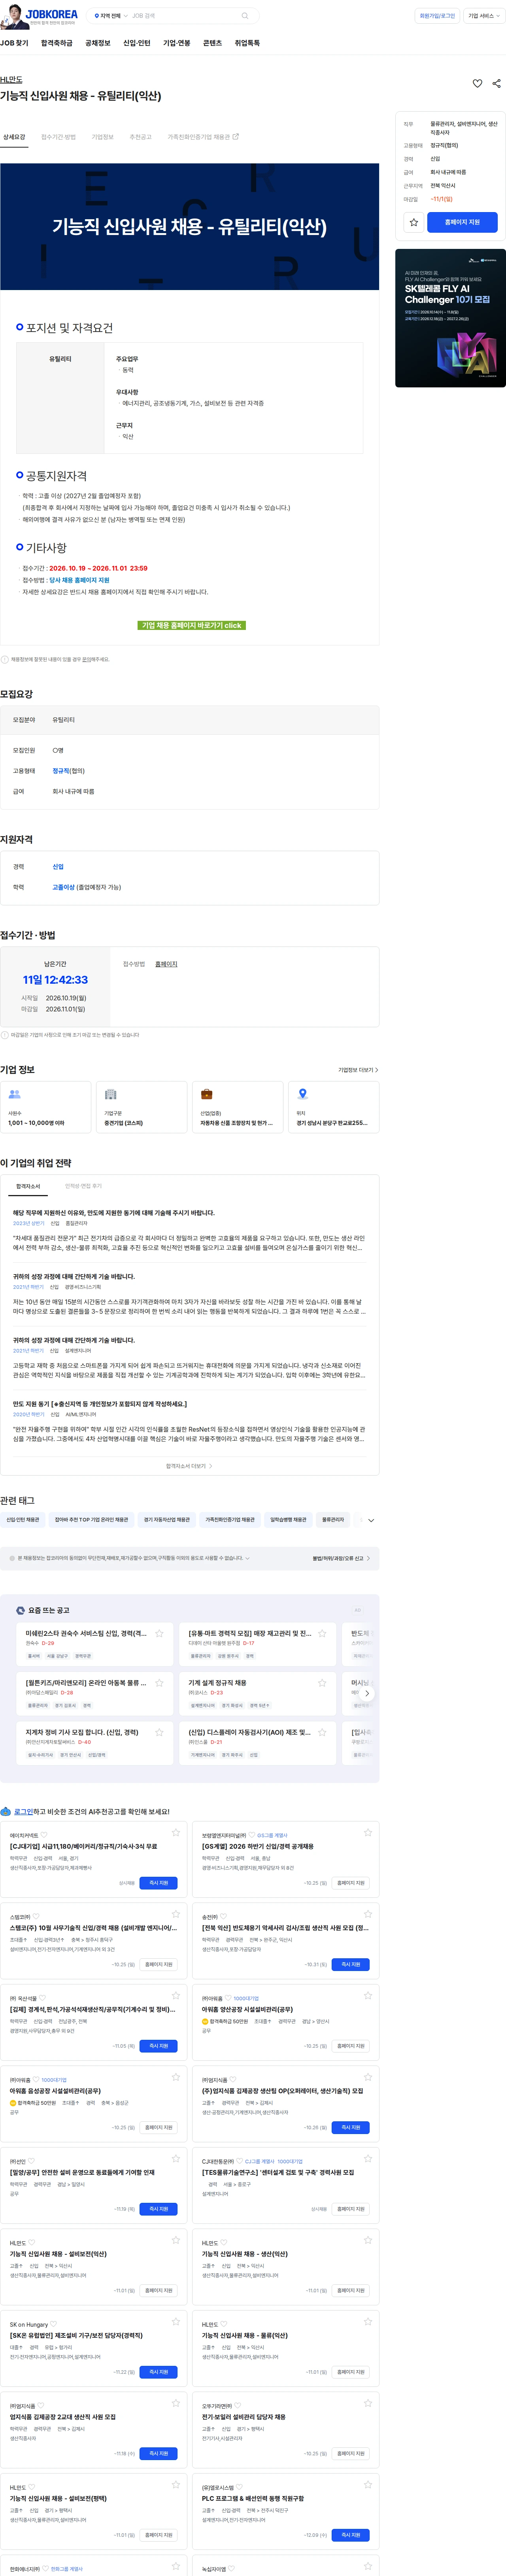Click the 로그인 link above AI추천공고

pyautogui.click(x=23, y=1812)
